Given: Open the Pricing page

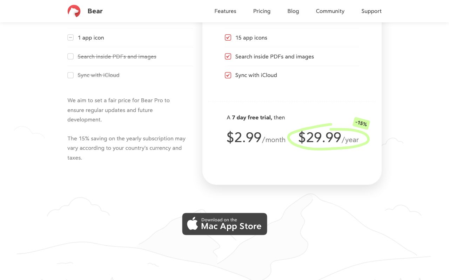Looking at the screenshot, I should tap(262, 11).
